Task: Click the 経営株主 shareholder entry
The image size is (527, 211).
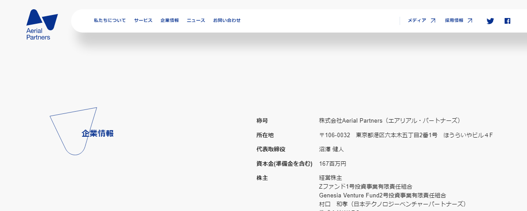Action: pyautogui.click(x=331, y=178)
